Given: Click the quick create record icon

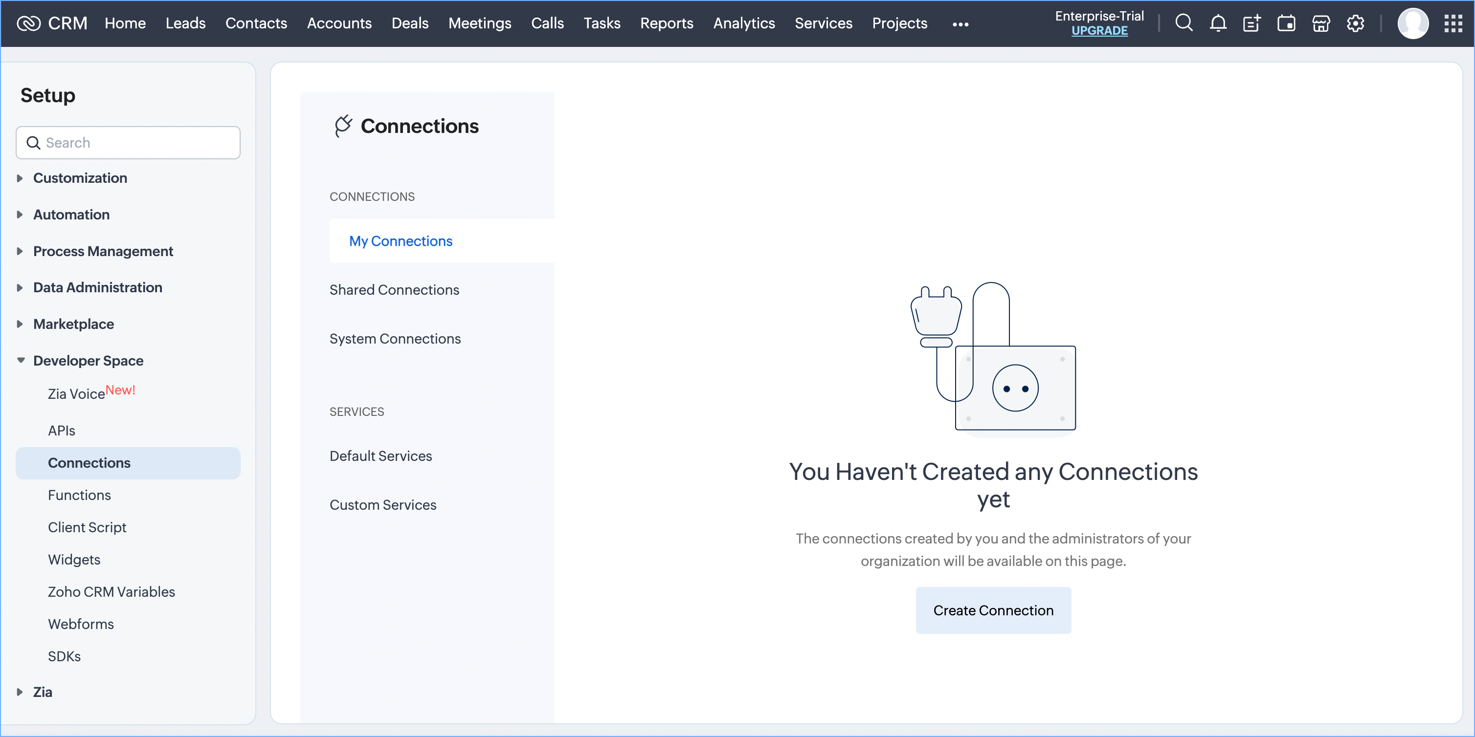Looking at the screenshot, I should [x=1252, y=23].
